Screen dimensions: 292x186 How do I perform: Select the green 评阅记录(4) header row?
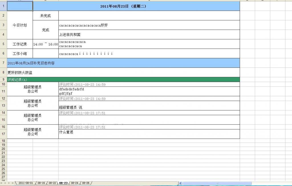[x=123, y=79]
